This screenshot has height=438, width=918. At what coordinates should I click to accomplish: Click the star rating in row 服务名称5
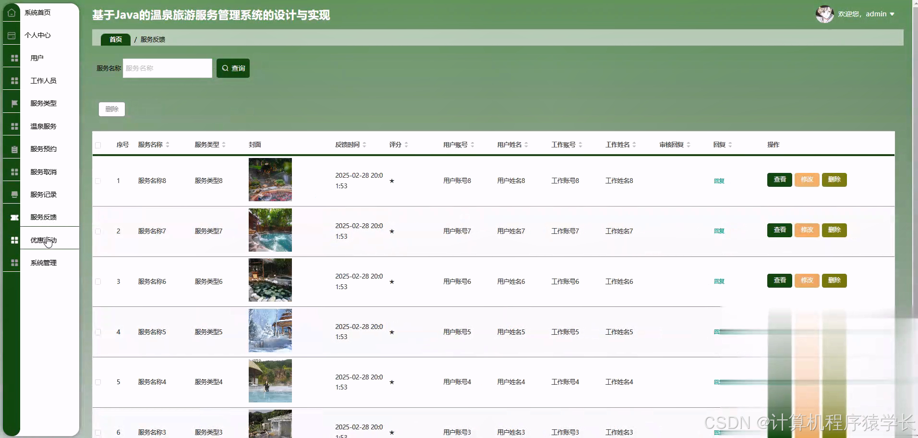coord(392,332)
